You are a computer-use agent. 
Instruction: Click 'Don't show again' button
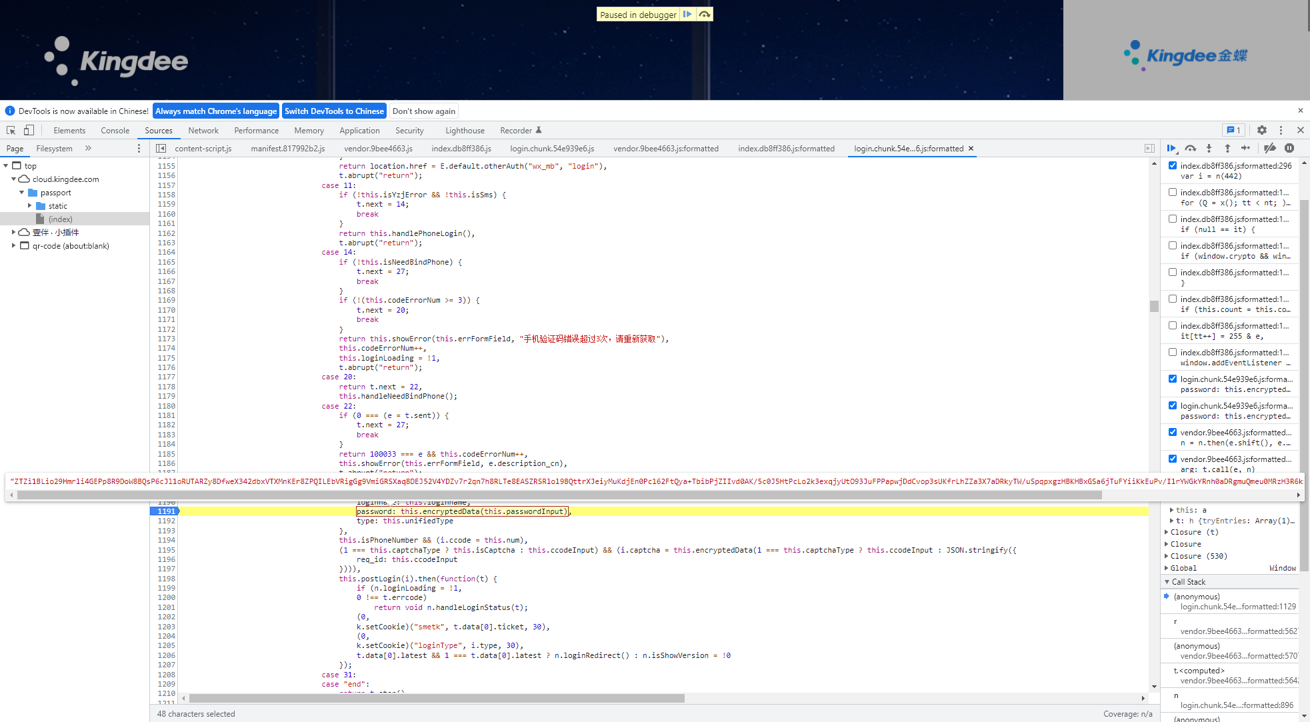click(424, 111)
